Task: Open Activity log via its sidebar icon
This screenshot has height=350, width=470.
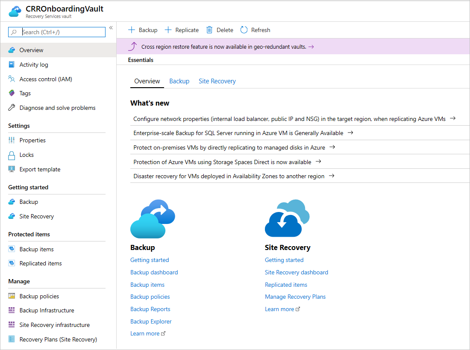Action: coord(11,65)
